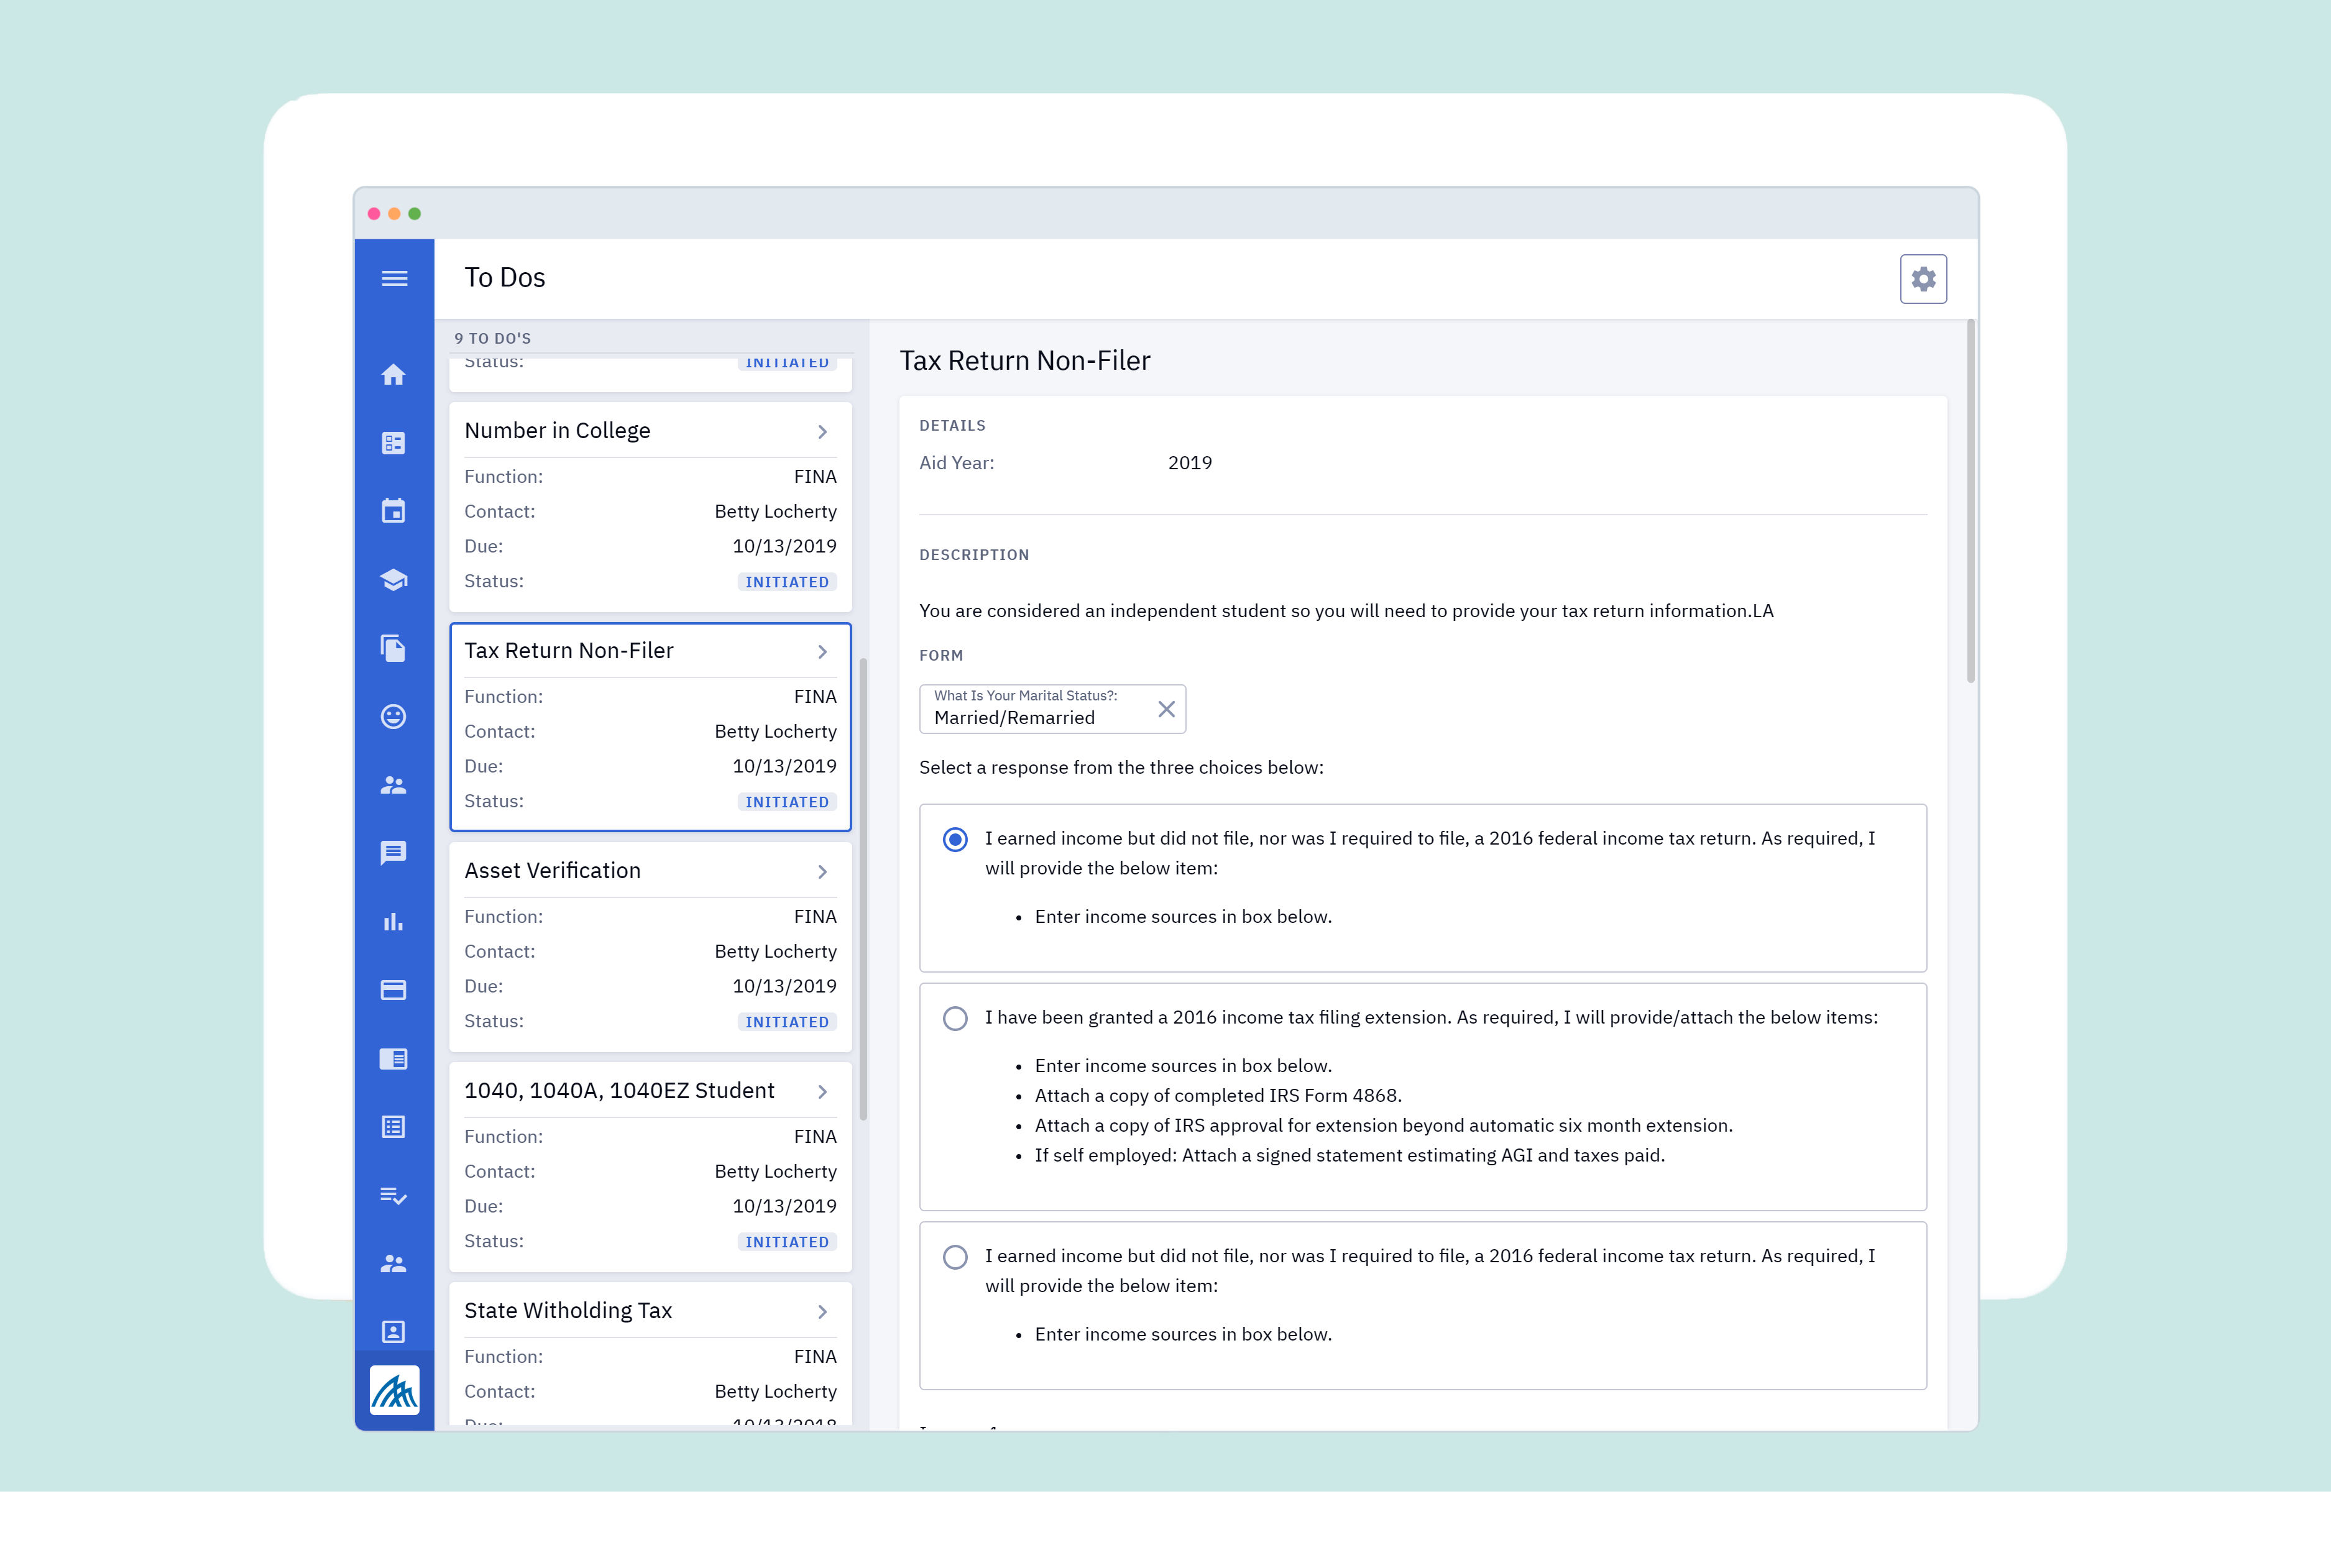Select the last 'I earned income' radio option
This screenshot has height=1568, width=2331.
coord(956,1258)
